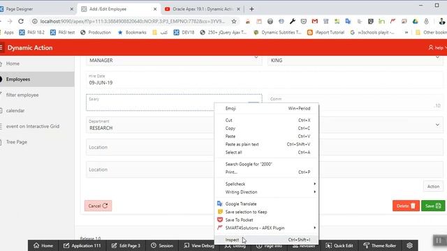Open the DEV18 bookmark
Viewport: 447px width, 251px height.
[x=184, y=33]
